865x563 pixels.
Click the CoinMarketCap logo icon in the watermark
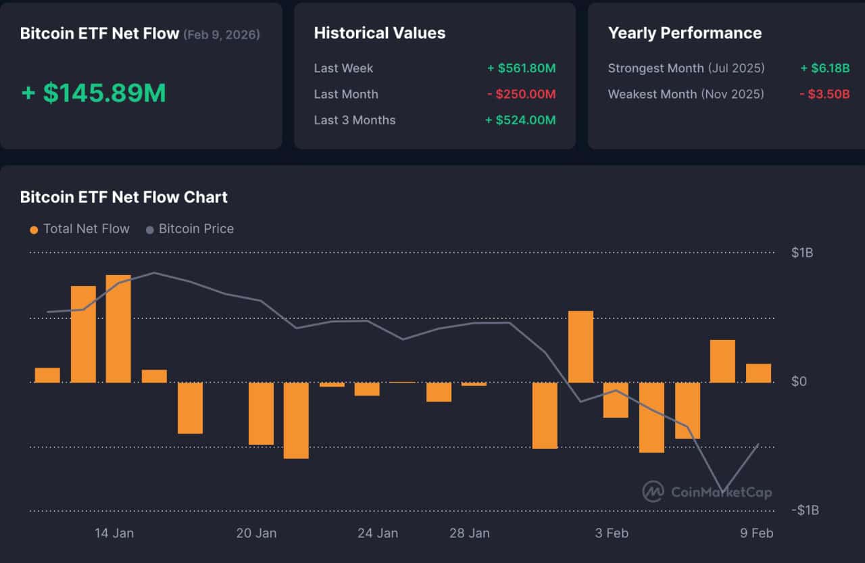pos(653,491)
